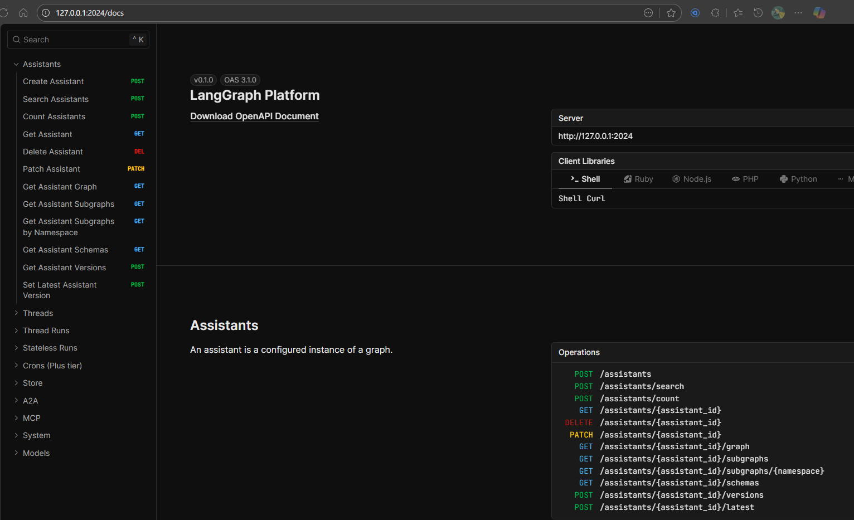This screenshot has height=520, width=854.
Task: Switch to the Ruby client library tab
Action: pos(638,179)
